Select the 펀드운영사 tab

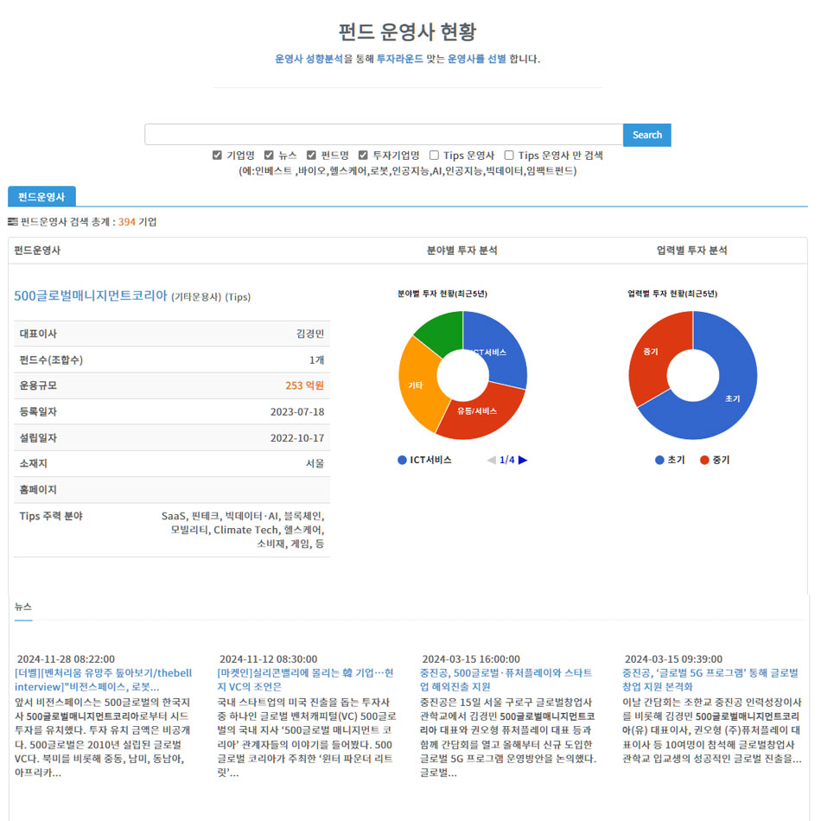pyautogui.click(x=41, y=196)
